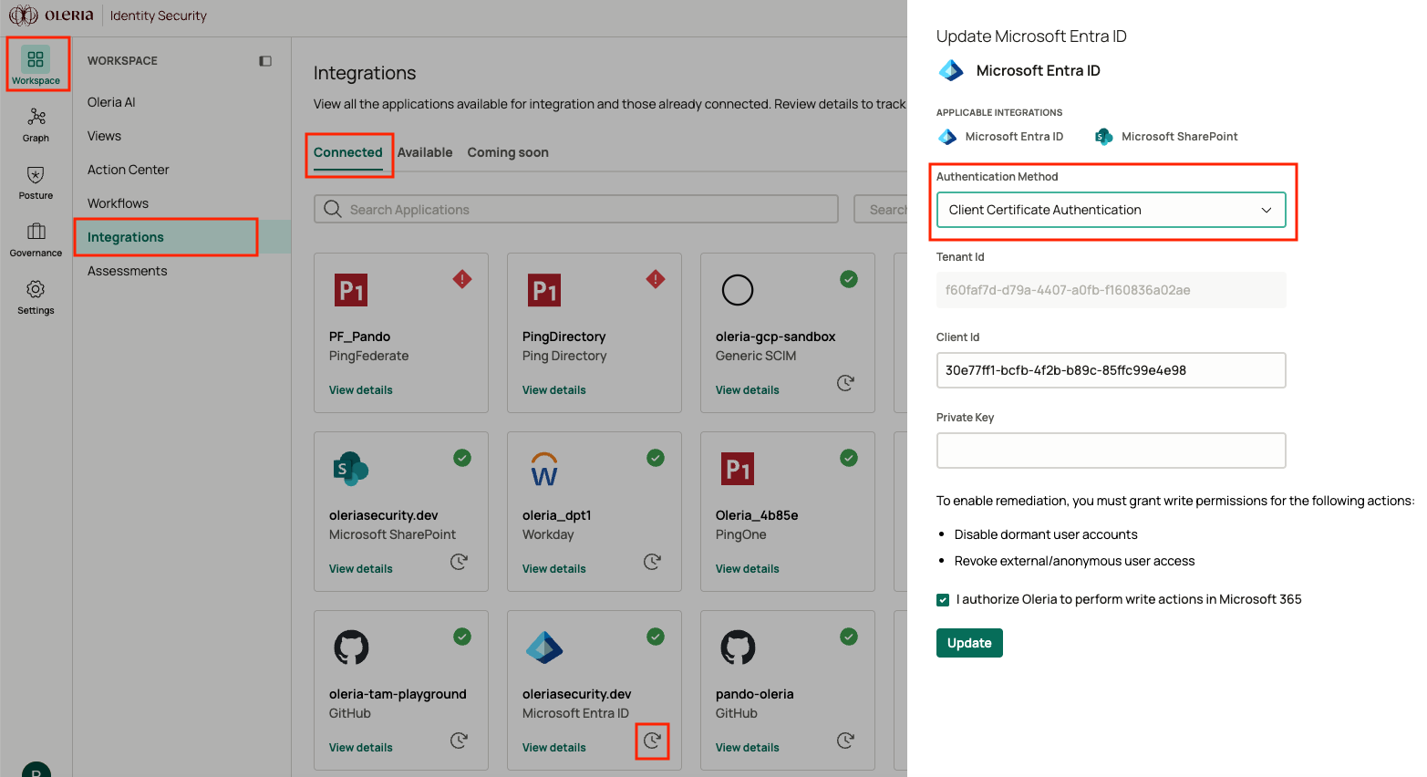This screenshot has height=777, width=1427.
Task: Click the PF_Pando error status icon
Action: click(462, 279)
